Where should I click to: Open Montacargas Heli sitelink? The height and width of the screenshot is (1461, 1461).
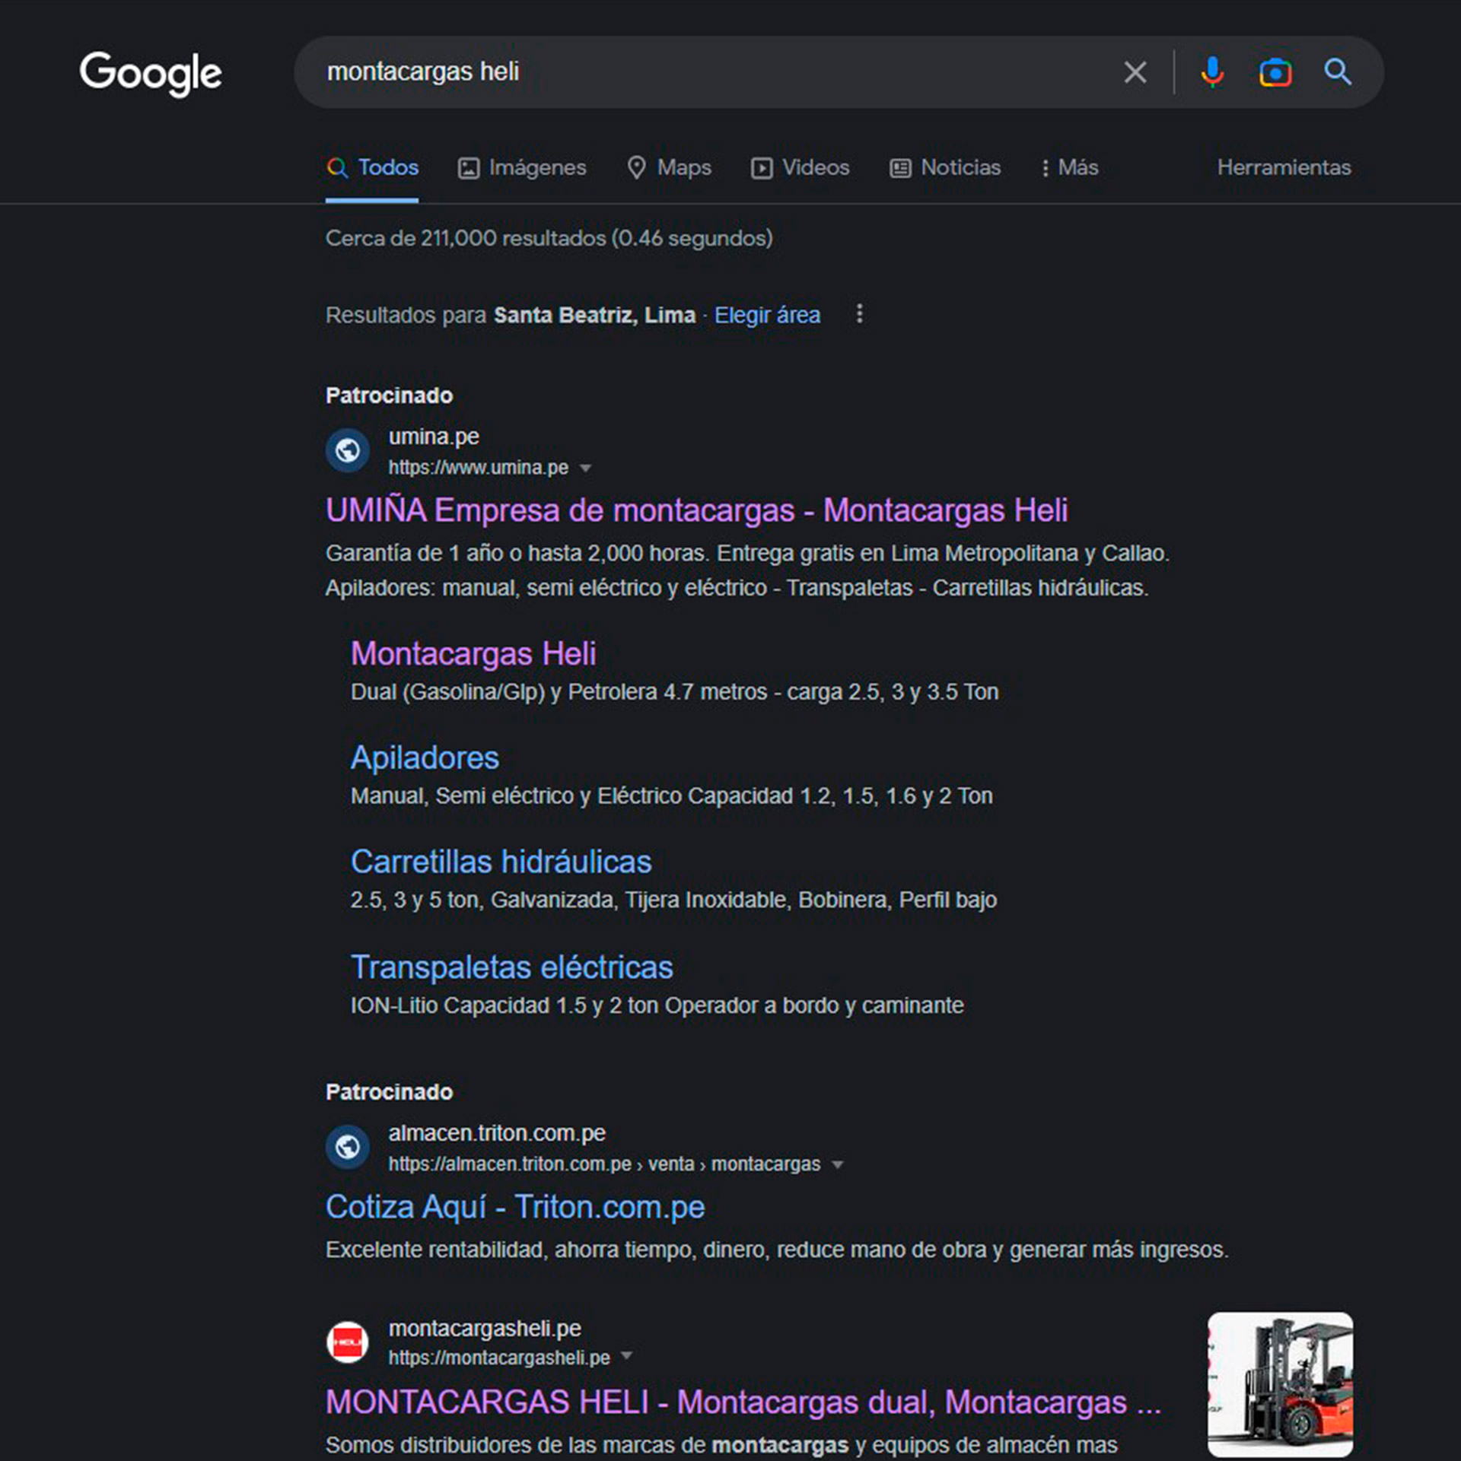click(x=473, y=653)
